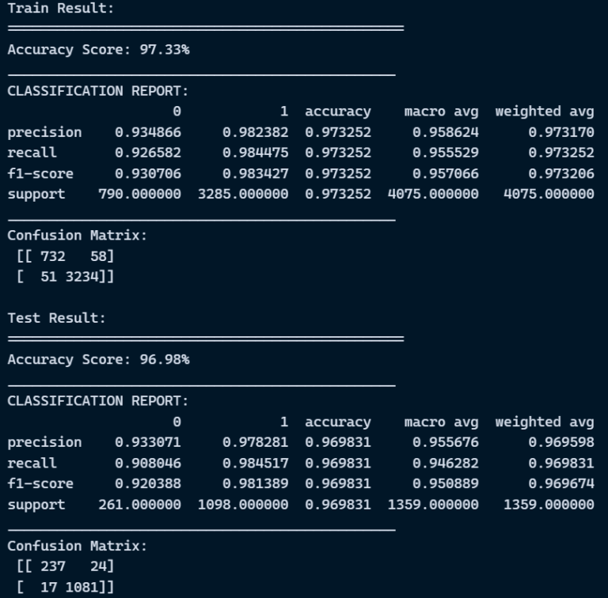Click the test macro avg column header
The height and width of the screenshot is (598, 608).
click(x=441, y=422)
